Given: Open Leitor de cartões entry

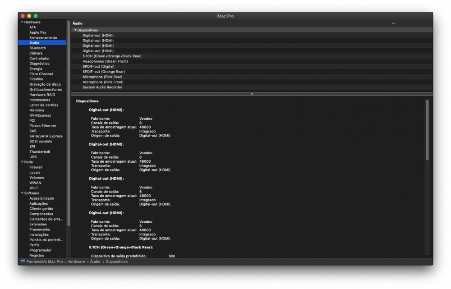Looking at the screenshot, I should point(44,105).
